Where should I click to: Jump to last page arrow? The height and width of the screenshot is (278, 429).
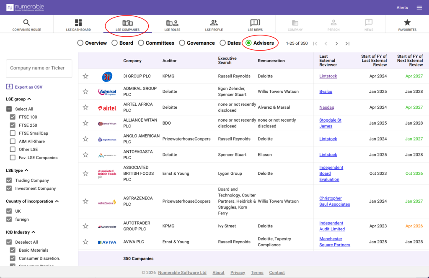point(347,43)
